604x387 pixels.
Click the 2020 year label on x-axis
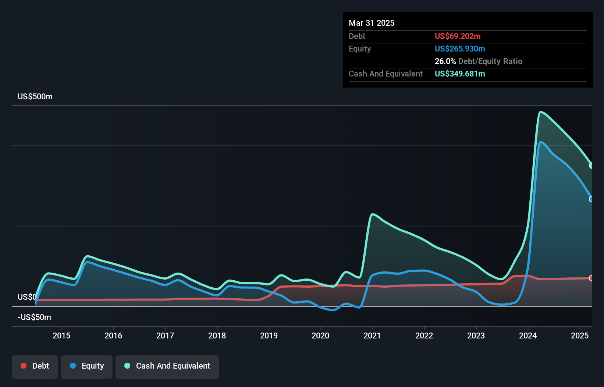point(320,335)
